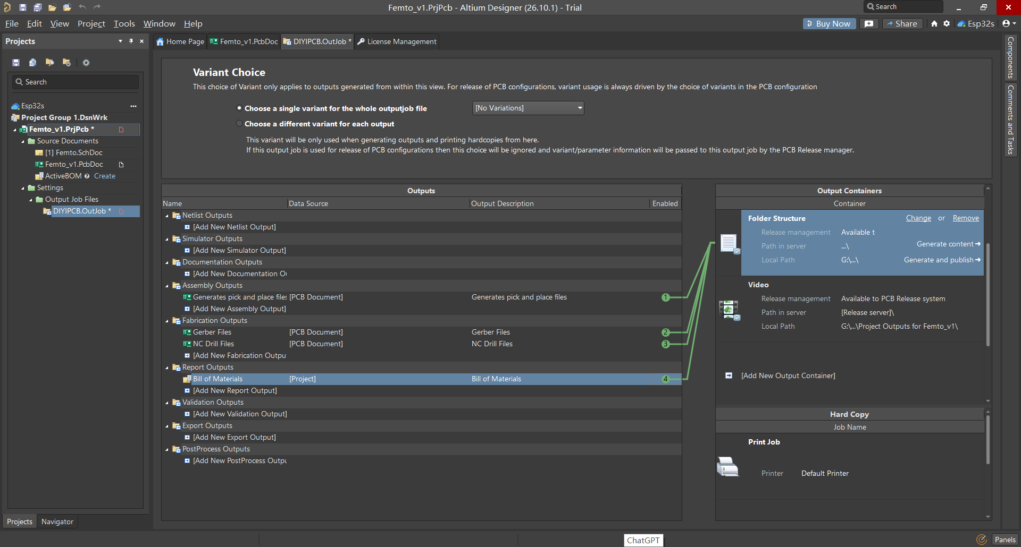1021x547 pixels.
Task: Open Panels button in status bar
Action: pos(1005,540)
